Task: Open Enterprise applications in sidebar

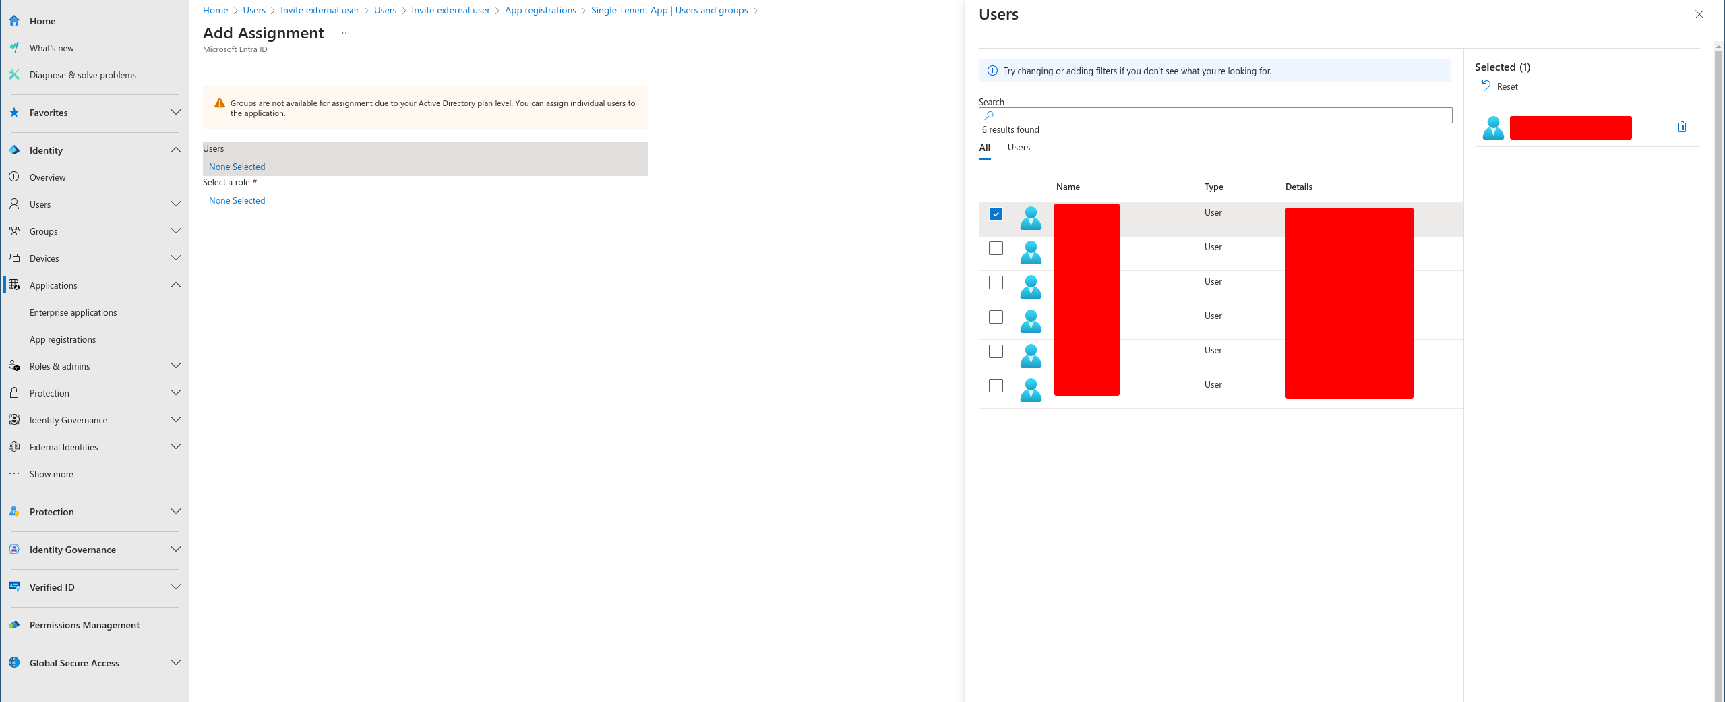Action: pos(73,312)
